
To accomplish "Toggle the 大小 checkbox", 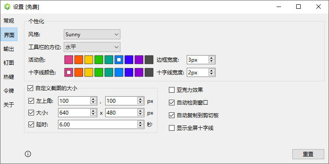I will 31,113.
